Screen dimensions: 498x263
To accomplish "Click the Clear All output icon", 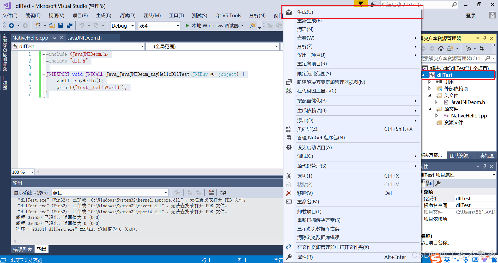I will tap(211, 192).
